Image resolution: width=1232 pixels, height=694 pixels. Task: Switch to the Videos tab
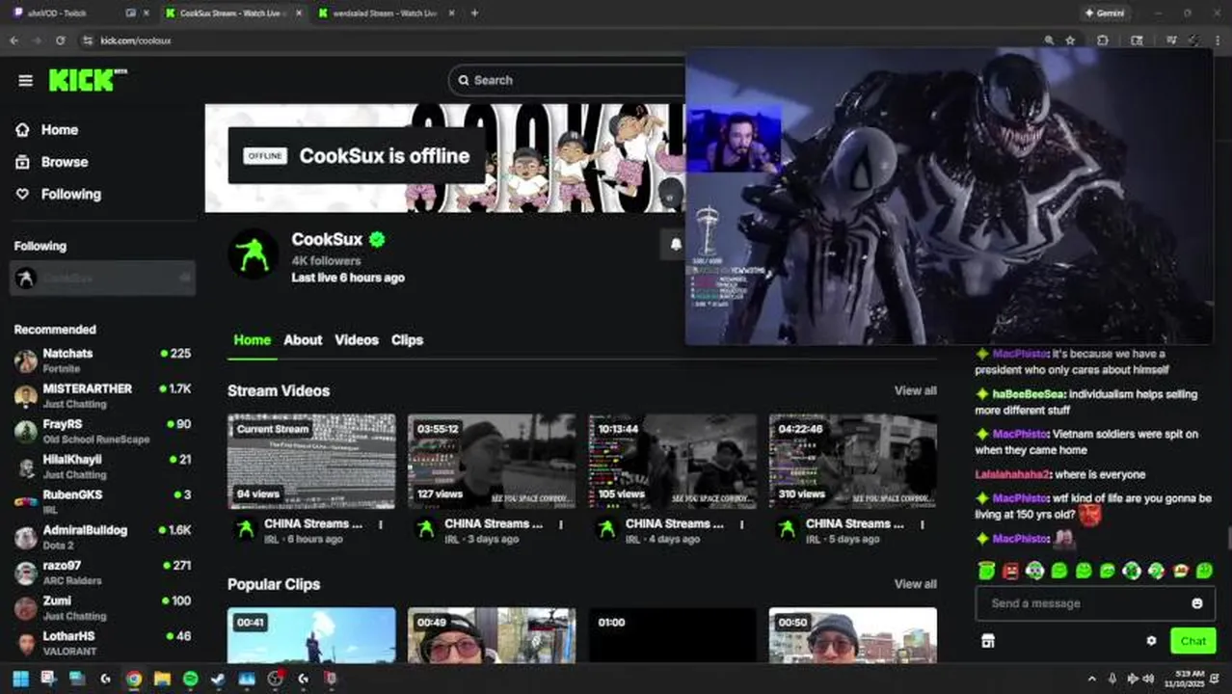pyautogui.click(x=357, y=340)
